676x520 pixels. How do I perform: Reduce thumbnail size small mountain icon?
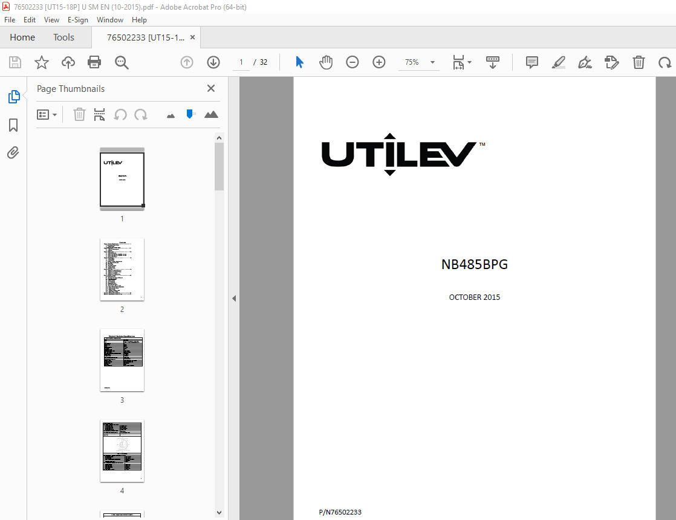(171, 115)
